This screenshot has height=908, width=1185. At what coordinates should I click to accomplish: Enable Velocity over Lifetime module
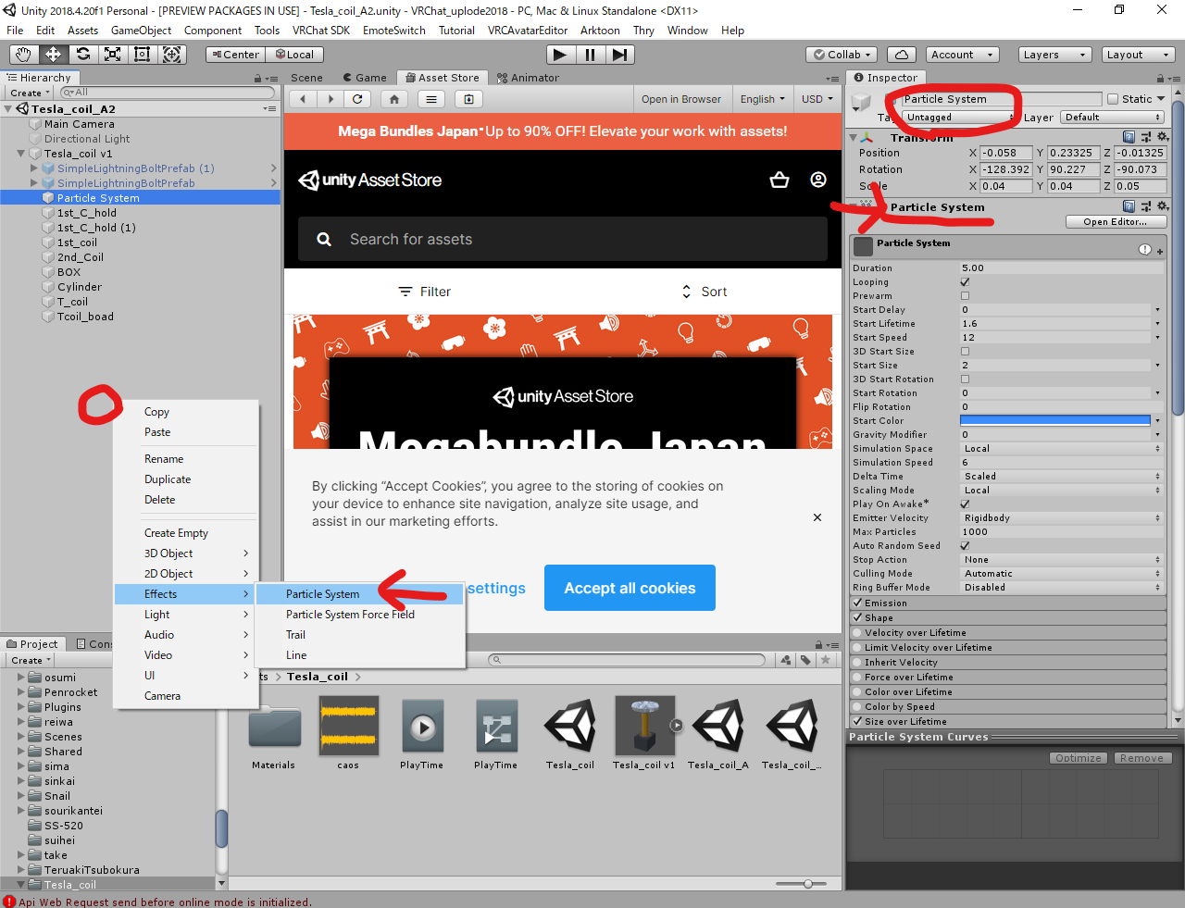pyautogui.click(x=857, y=633)
